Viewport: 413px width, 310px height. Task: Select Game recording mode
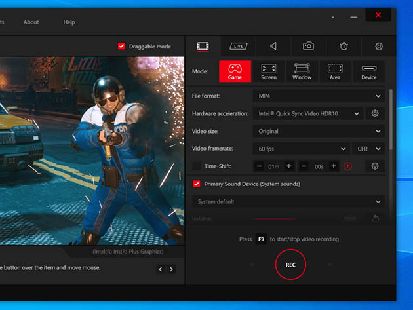(x=235, y=71)
